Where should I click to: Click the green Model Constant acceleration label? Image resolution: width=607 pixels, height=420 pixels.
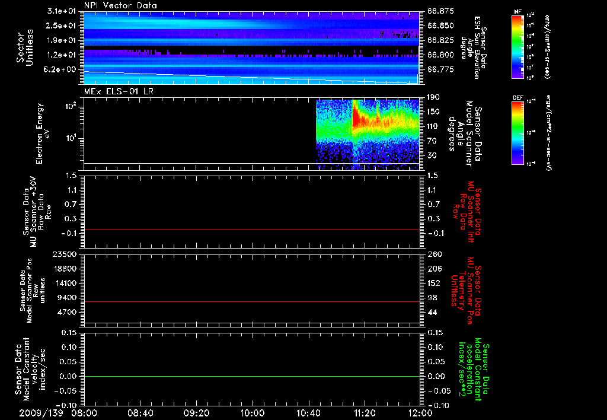click(x=474, y=370)
